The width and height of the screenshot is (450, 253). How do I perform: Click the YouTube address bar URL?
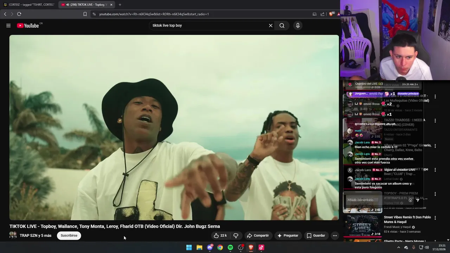pyautogui.click(x=154, y=14)
